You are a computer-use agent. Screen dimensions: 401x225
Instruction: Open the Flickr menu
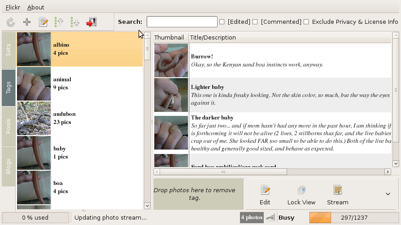pos(13,8)
